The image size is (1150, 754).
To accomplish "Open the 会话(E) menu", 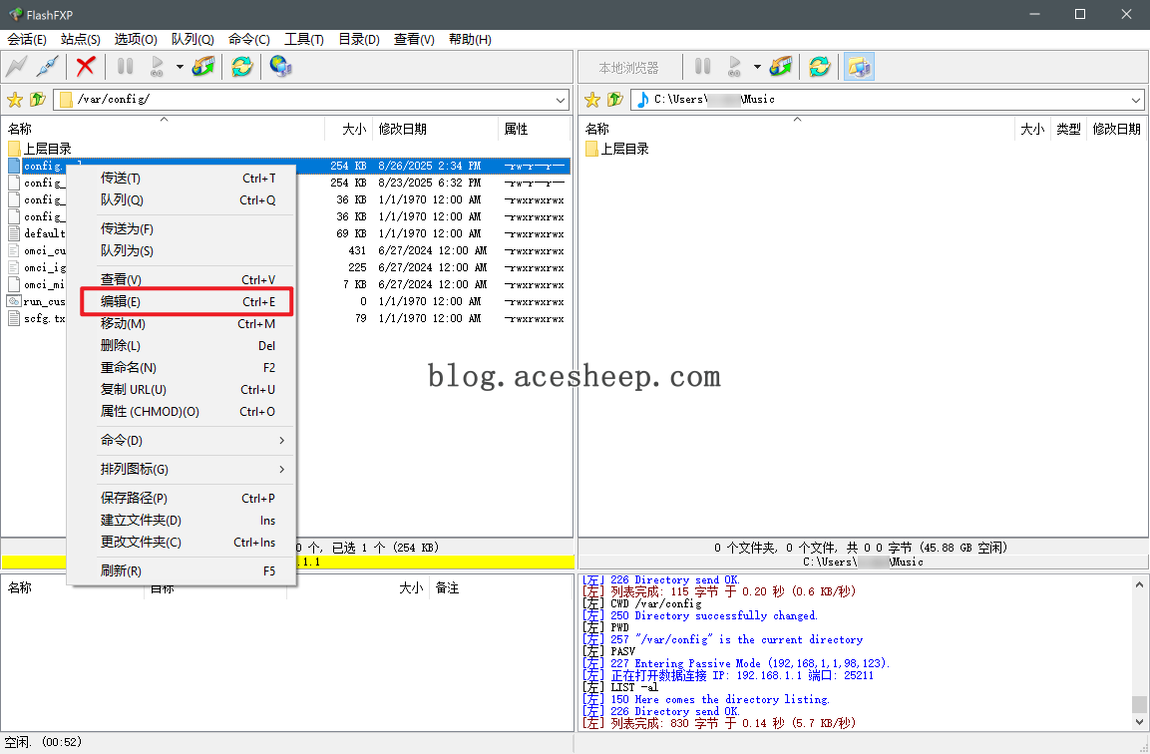I will (x=27, y=40).
